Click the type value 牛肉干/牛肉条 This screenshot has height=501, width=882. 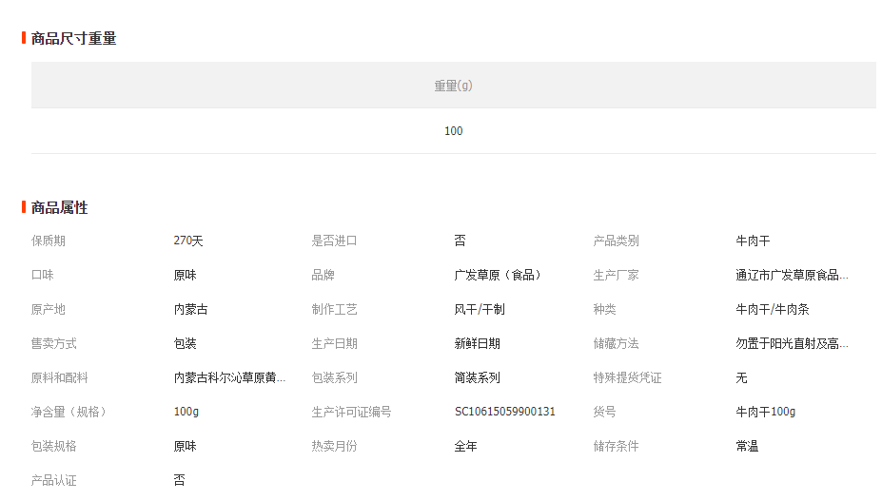click(x=773, y=310)
